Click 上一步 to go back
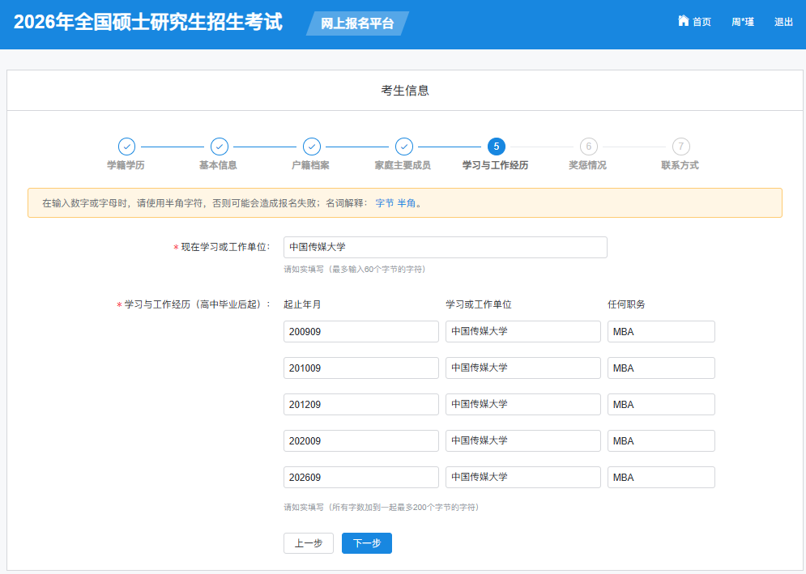806x574 pixels. pos(309,543)
